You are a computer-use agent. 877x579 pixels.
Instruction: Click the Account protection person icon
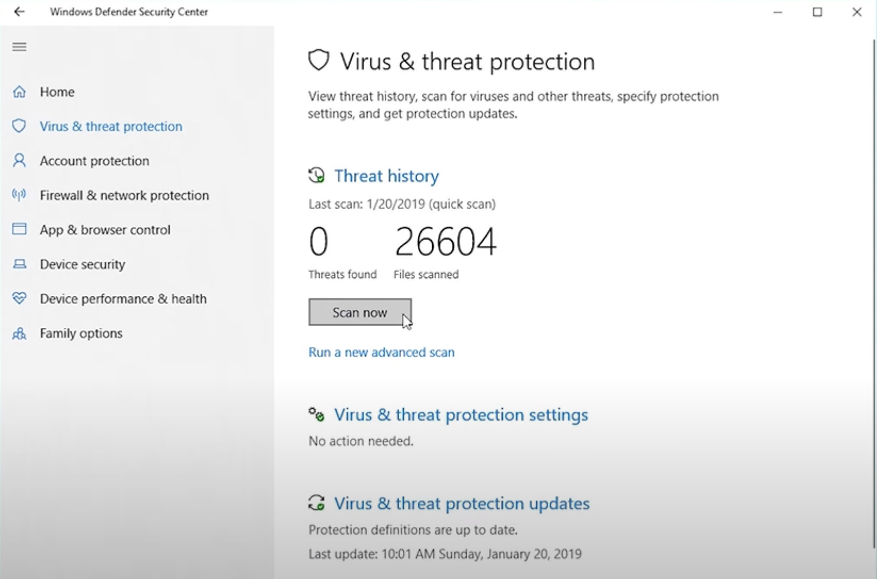click(x=19, y=161)
